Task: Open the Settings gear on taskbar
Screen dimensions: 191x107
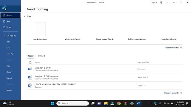Action: 132,103
